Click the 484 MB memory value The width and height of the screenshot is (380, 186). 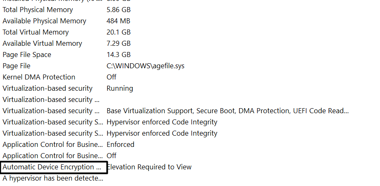(118, 21)
